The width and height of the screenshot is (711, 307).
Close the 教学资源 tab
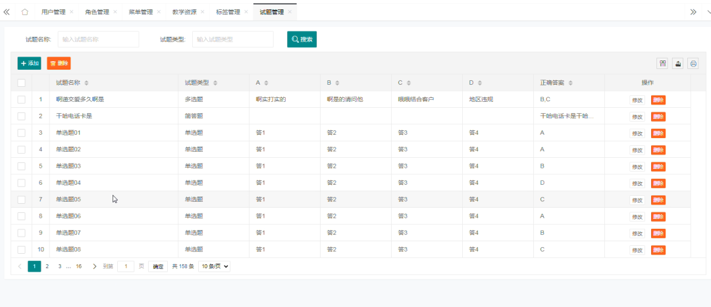click(x=202, y=12)
